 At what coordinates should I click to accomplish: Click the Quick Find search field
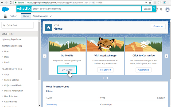18,25
